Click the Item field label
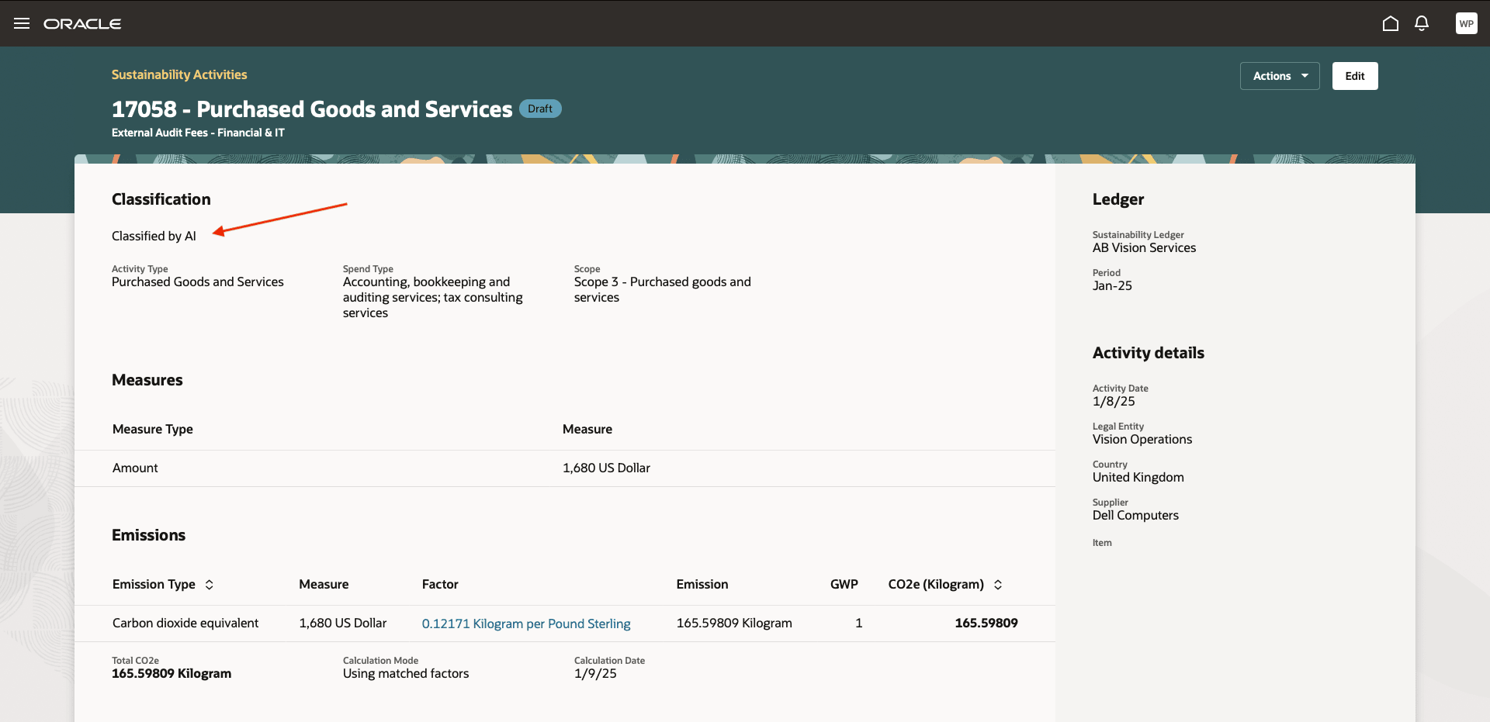Viewport: 1490px width, 722px height. click(x=1102, y=543)
